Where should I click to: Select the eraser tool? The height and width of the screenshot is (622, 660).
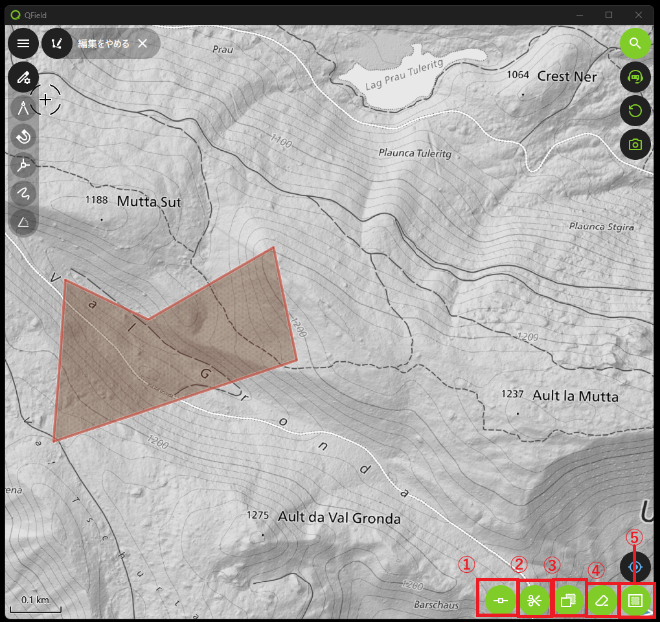pos(602,601)
